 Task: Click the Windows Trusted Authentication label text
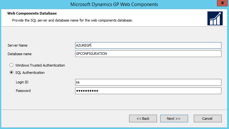40,65
